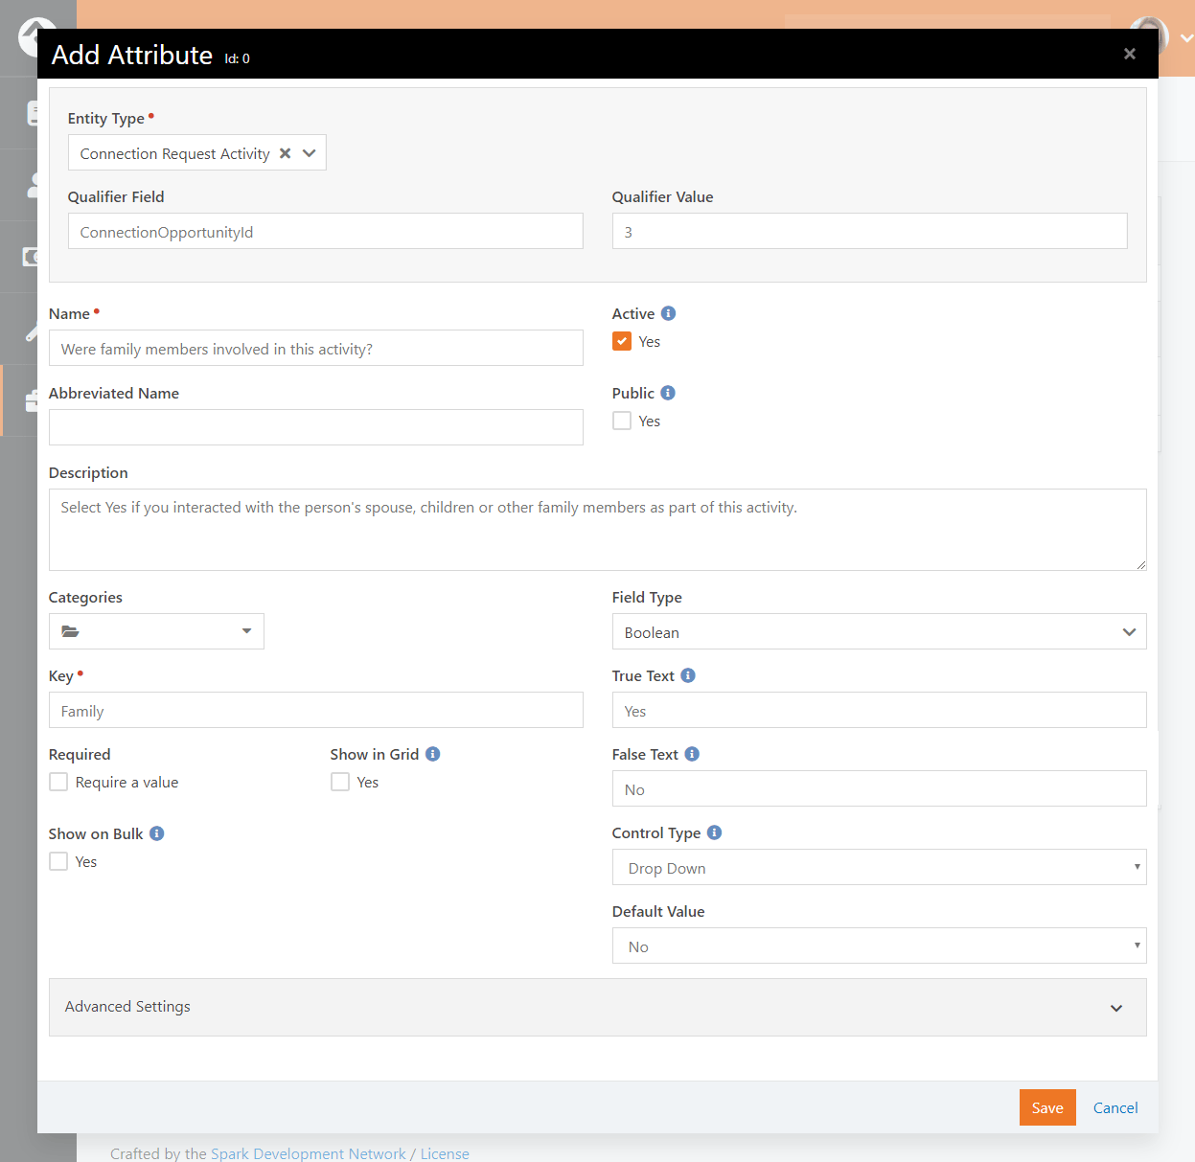Open the Field Type Boolean dropdown
The image size is (1195, 1162).
pos(880,631)
